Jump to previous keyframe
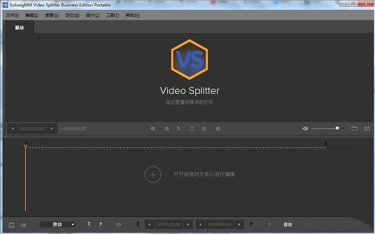 153,129
